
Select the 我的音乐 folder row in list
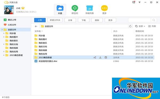[x=94, y=43]
